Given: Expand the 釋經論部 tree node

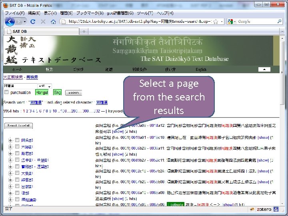Looking at the screenshot, I should click(10, 200).
